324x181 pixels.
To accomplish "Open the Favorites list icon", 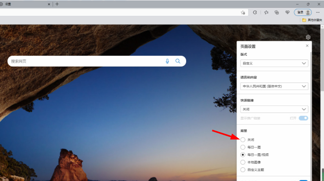I will click(266, 13).
